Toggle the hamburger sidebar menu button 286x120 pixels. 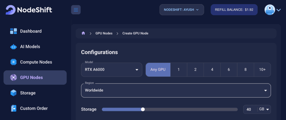coord(76,10)
